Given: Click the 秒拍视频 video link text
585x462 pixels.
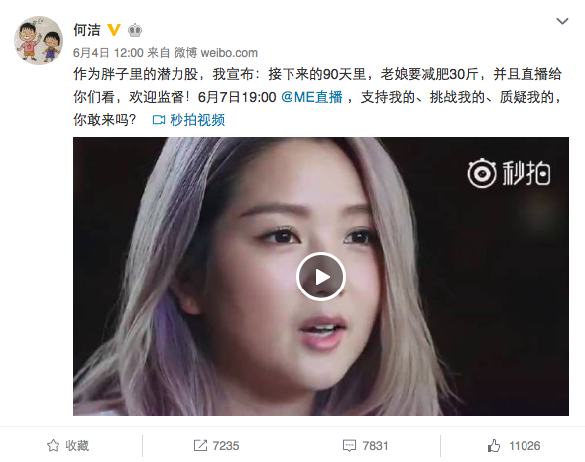Looking at the screenshot, I should [197, 120].
